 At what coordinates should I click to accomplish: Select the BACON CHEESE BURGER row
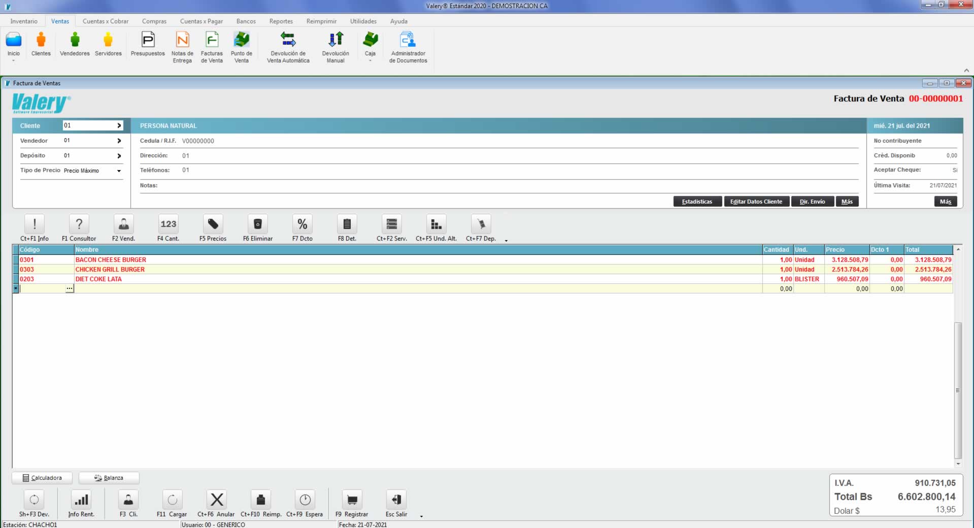pos(483,259)
